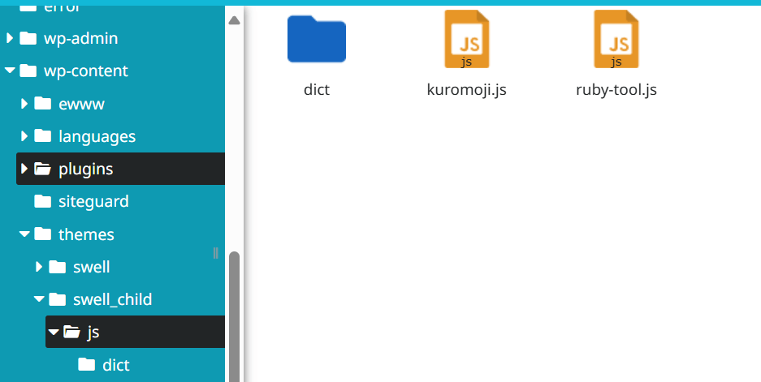Click the wp-admin folder icon in tree
The width and height of the screenshot is (761, 382).
tap(28, 38)
